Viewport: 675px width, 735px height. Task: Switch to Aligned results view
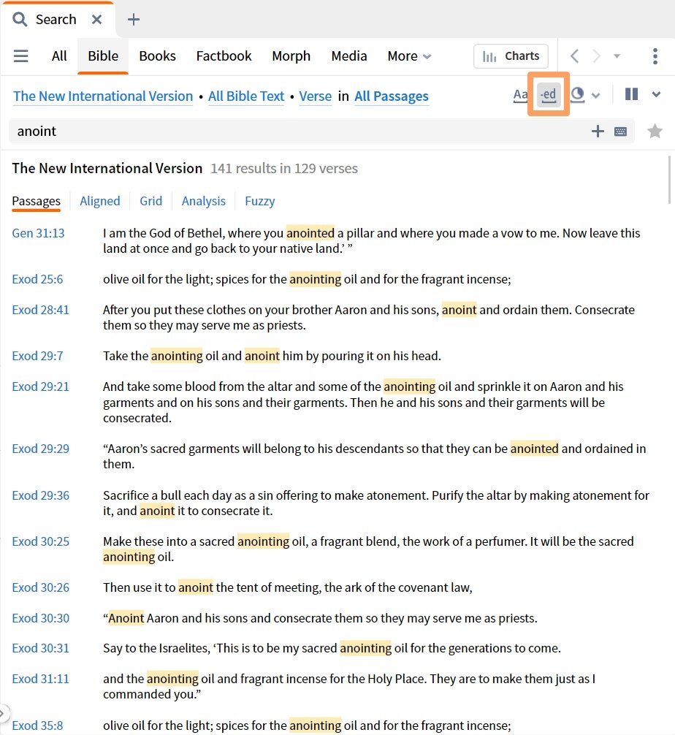(x=100, y=201)
